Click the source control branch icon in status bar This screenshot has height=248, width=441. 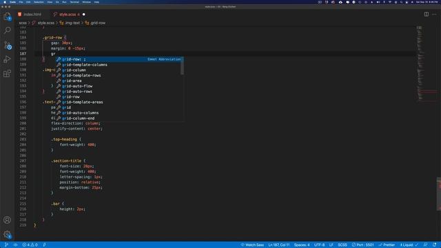point(6,245)
